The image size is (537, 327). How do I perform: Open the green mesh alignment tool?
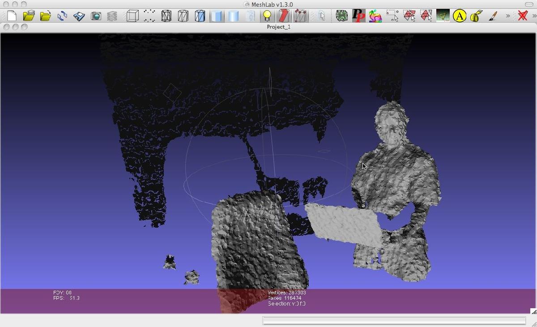342,16
